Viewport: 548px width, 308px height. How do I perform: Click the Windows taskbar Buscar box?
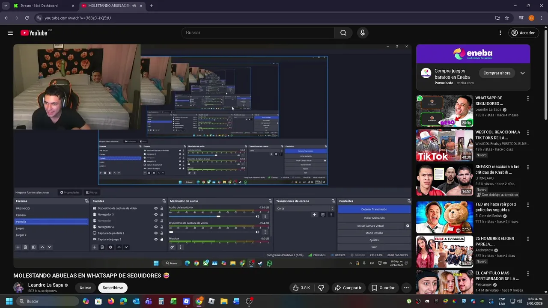(x=48, y=301)
